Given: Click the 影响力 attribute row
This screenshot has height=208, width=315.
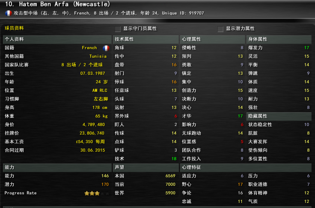Looking at the screenshot, I should 213,125.
